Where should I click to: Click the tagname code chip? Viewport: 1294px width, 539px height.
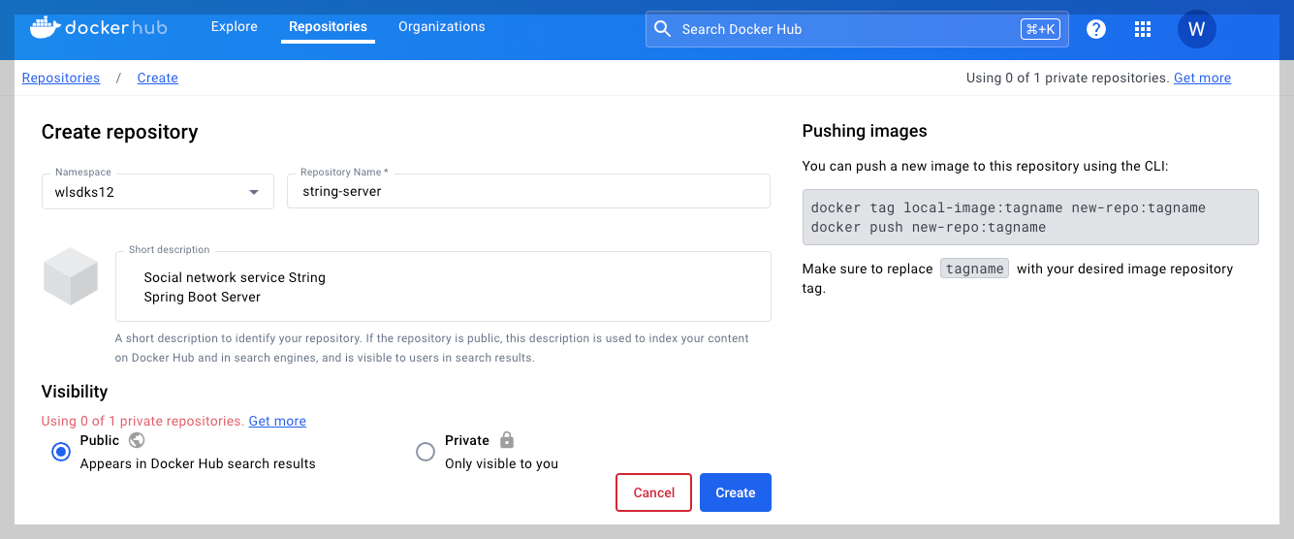pyautogui.click(x=975, y=269)
